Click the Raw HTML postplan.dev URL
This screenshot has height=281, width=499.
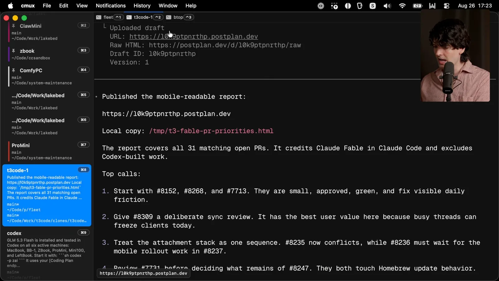pyautogui.click(x=225, y=45)
